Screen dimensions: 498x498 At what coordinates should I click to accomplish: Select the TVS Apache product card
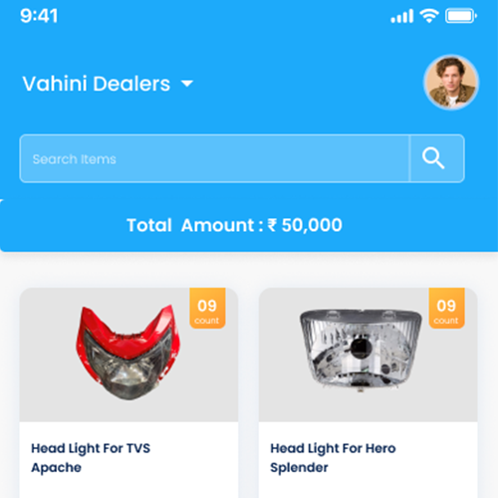128,392
